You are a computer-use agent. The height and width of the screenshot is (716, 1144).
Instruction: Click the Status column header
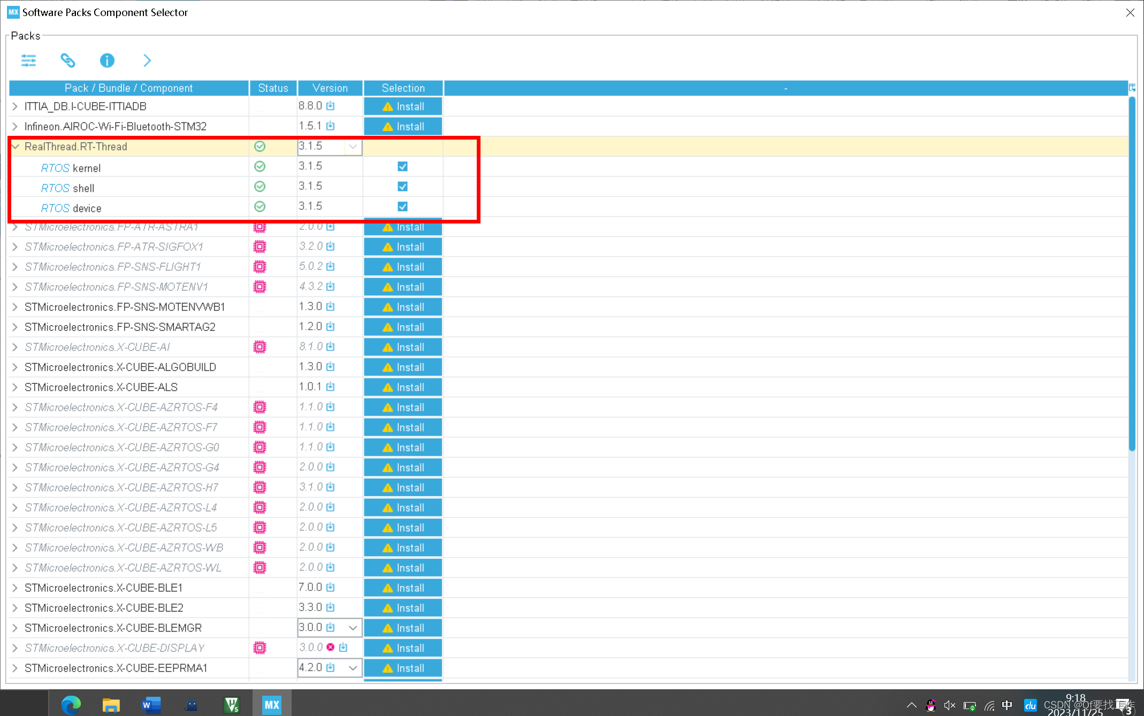[273, 88]
